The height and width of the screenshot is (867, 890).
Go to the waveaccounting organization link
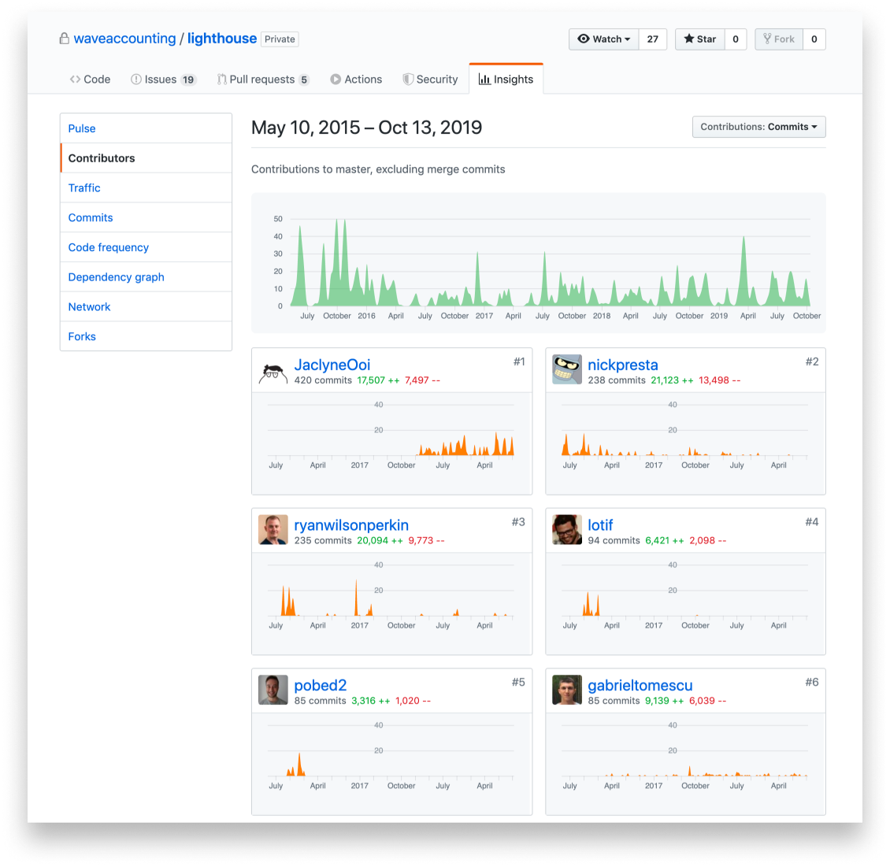point(125,39)
